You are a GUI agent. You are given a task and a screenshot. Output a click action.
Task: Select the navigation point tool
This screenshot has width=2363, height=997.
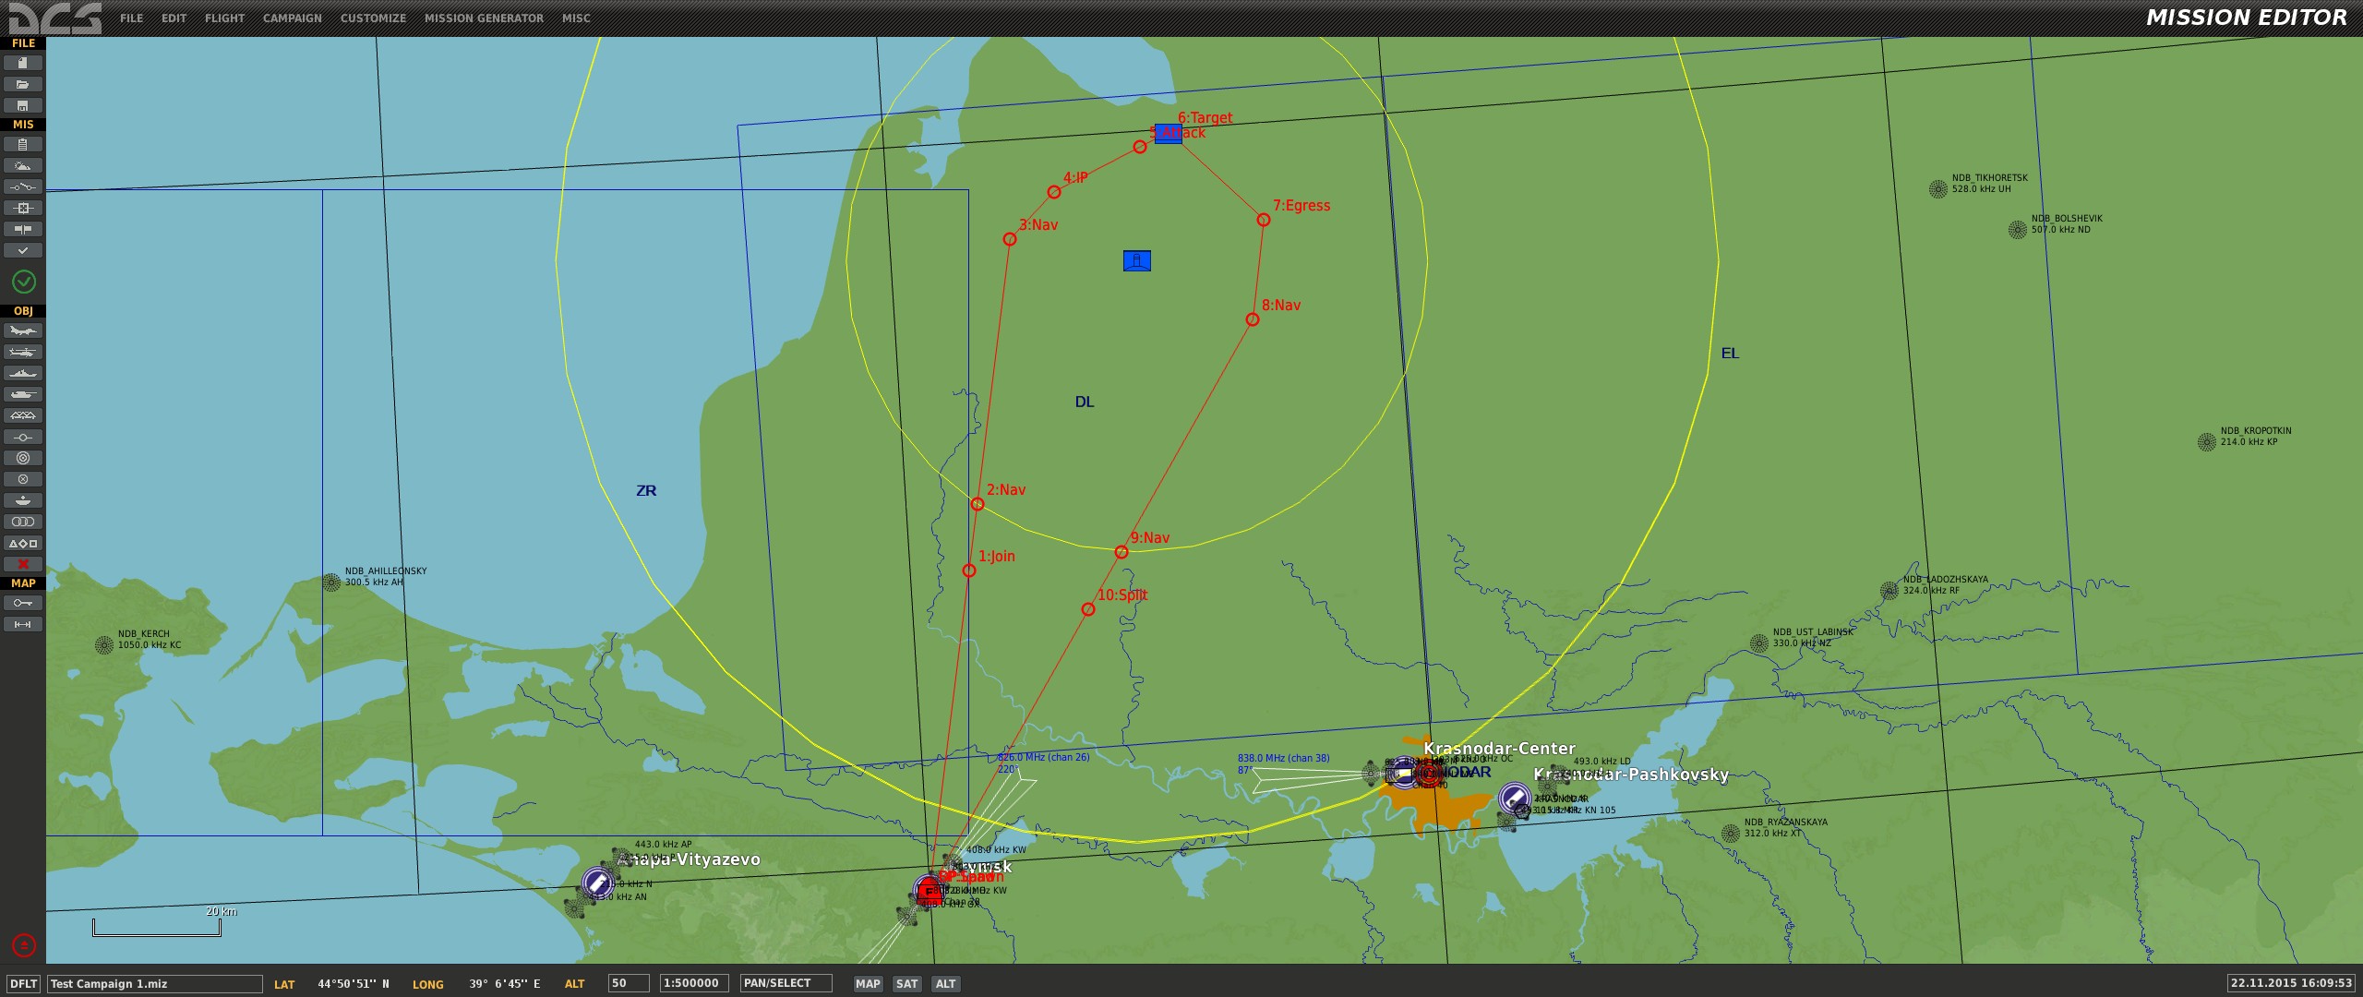pos(23,437)
